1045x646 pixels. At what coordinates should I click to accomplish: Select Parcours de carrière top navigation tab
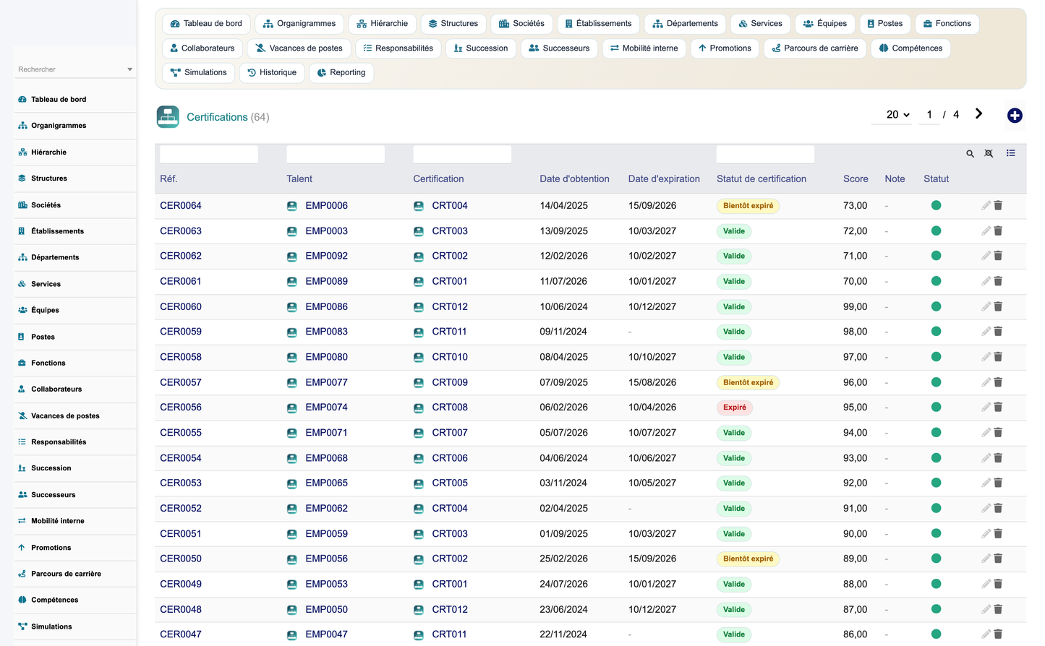click(815, 48)
